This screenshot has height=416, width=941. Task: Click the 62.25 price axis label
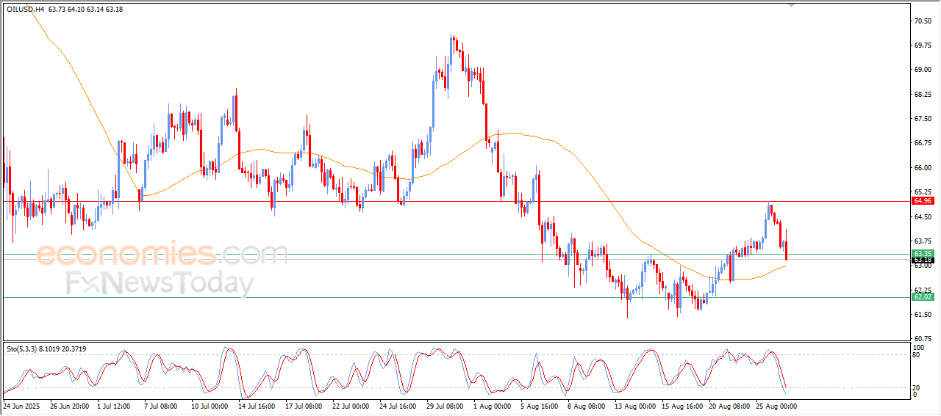pyautogui.click(x=923, y=290)
